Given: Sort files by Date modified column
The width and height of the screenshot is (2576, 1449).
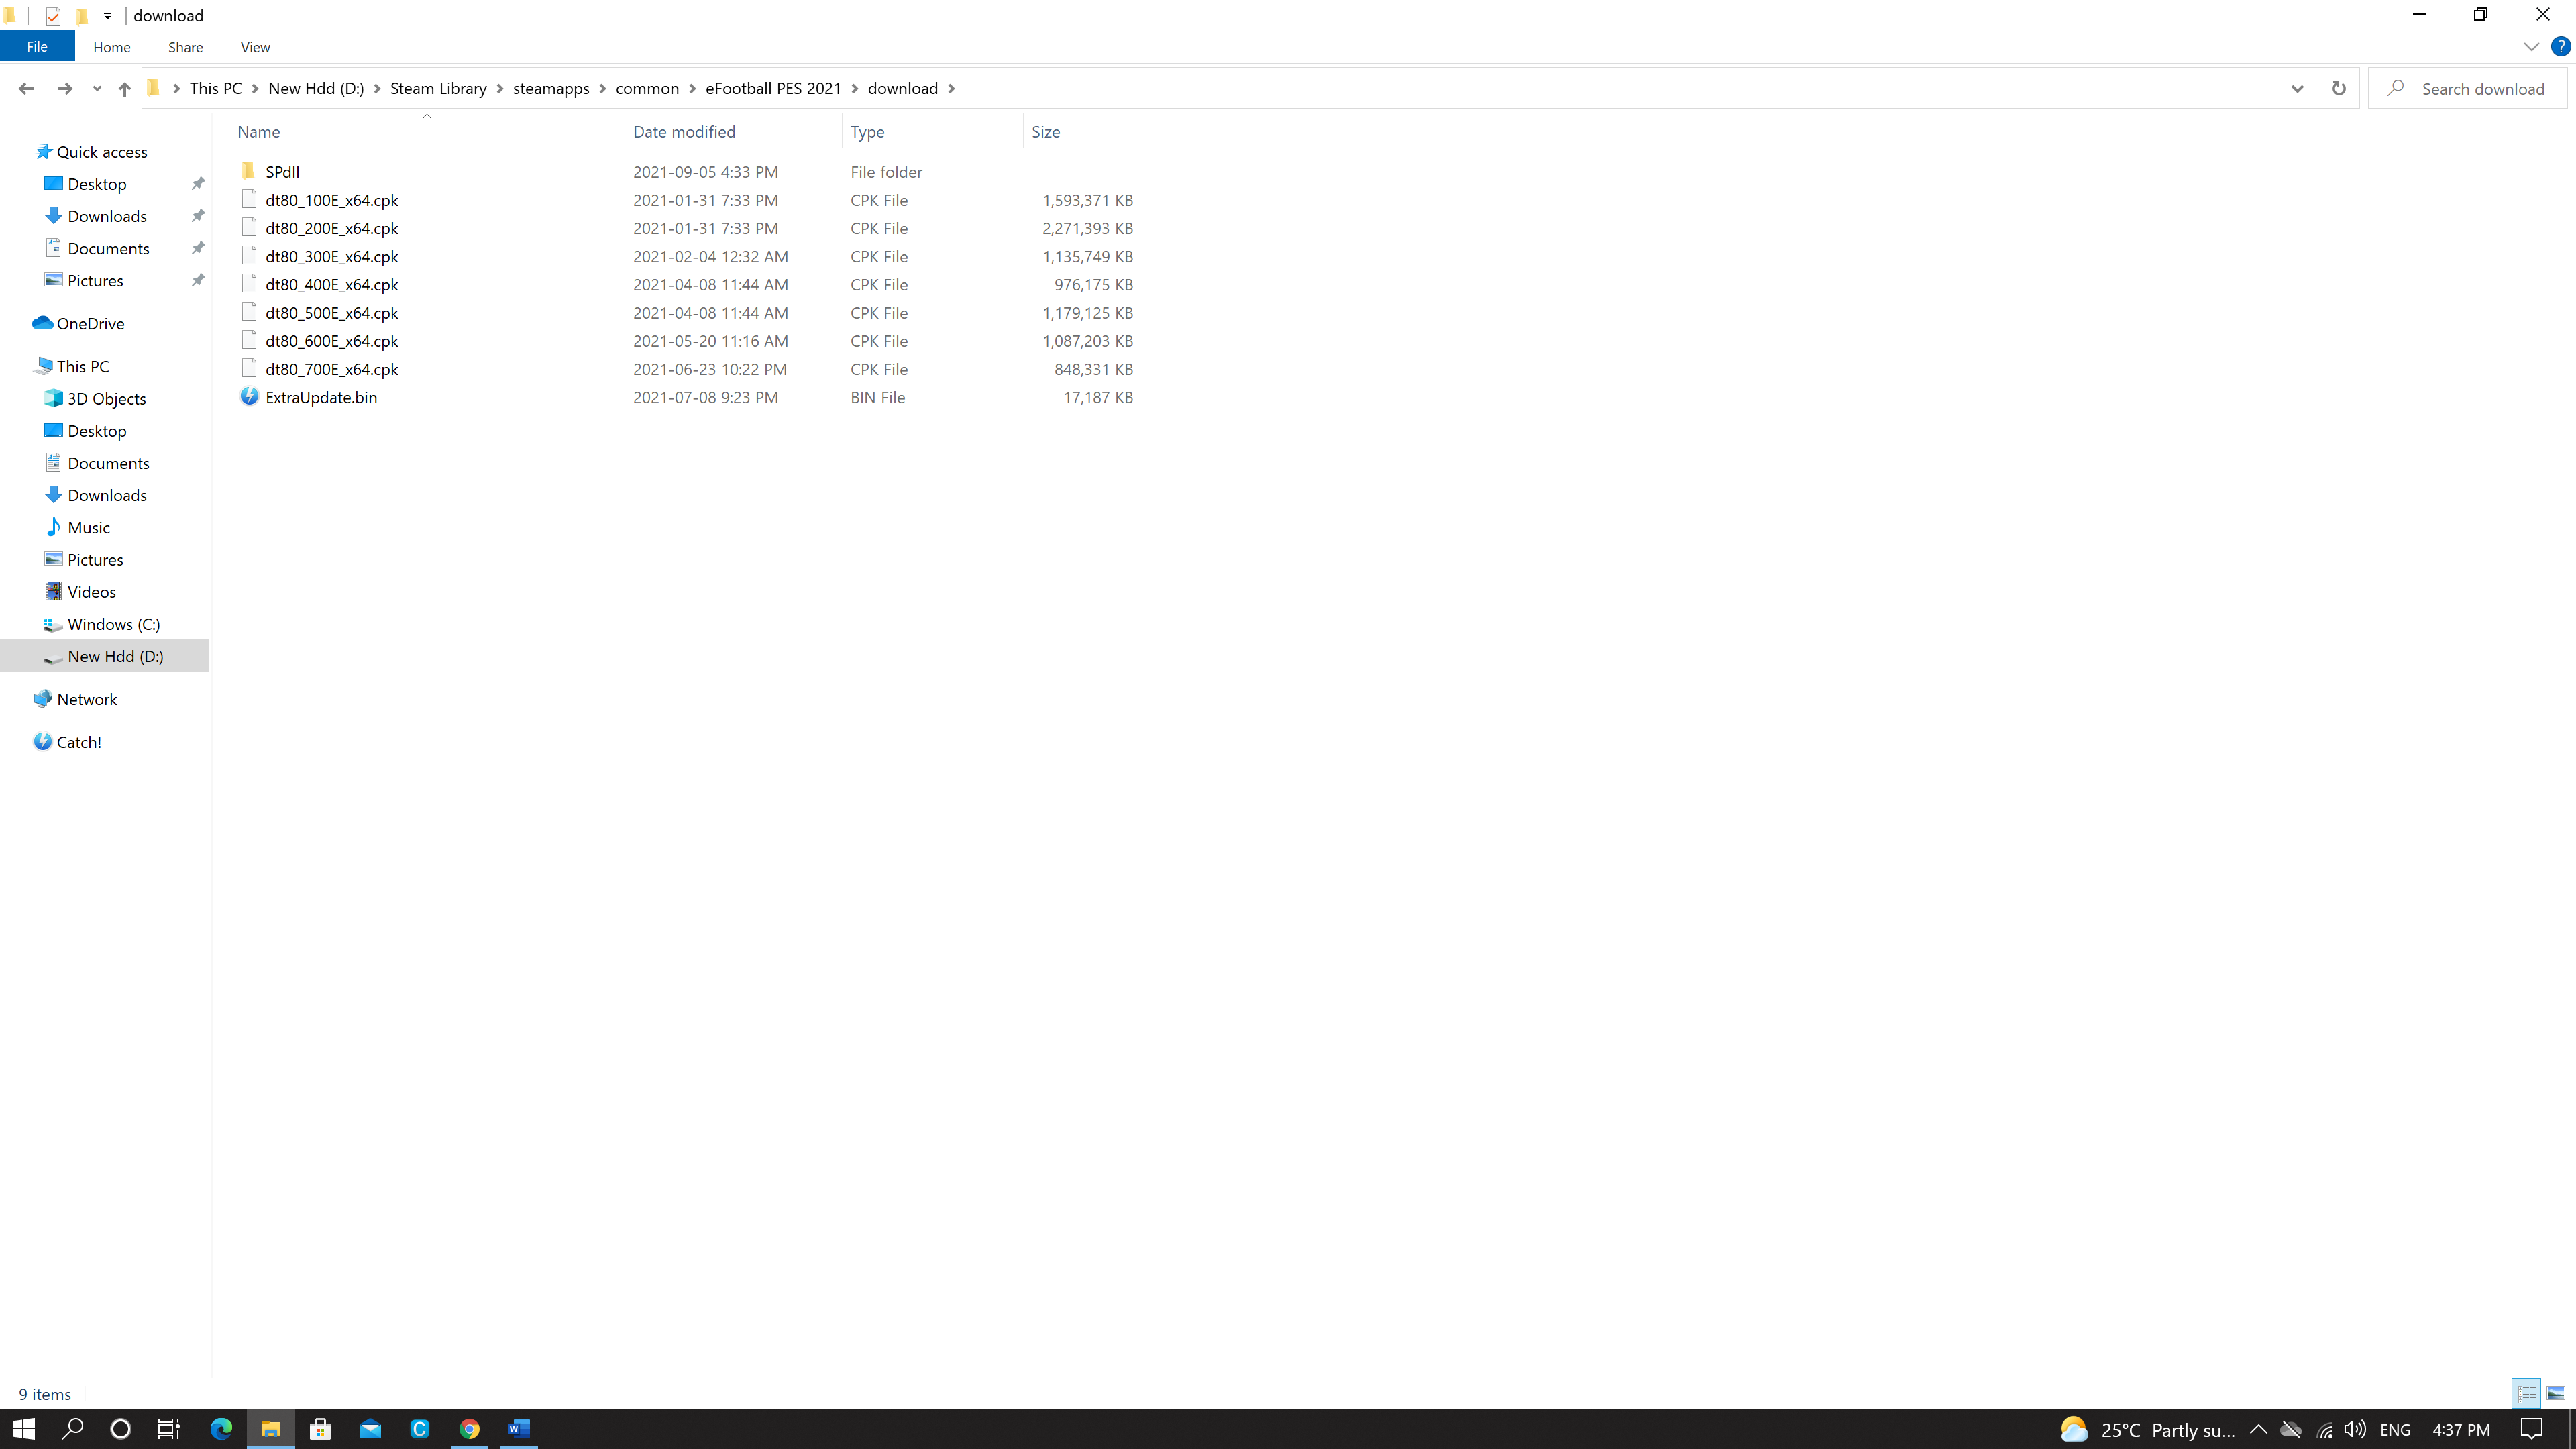Looking at the screenshot, I should (734, 132).
